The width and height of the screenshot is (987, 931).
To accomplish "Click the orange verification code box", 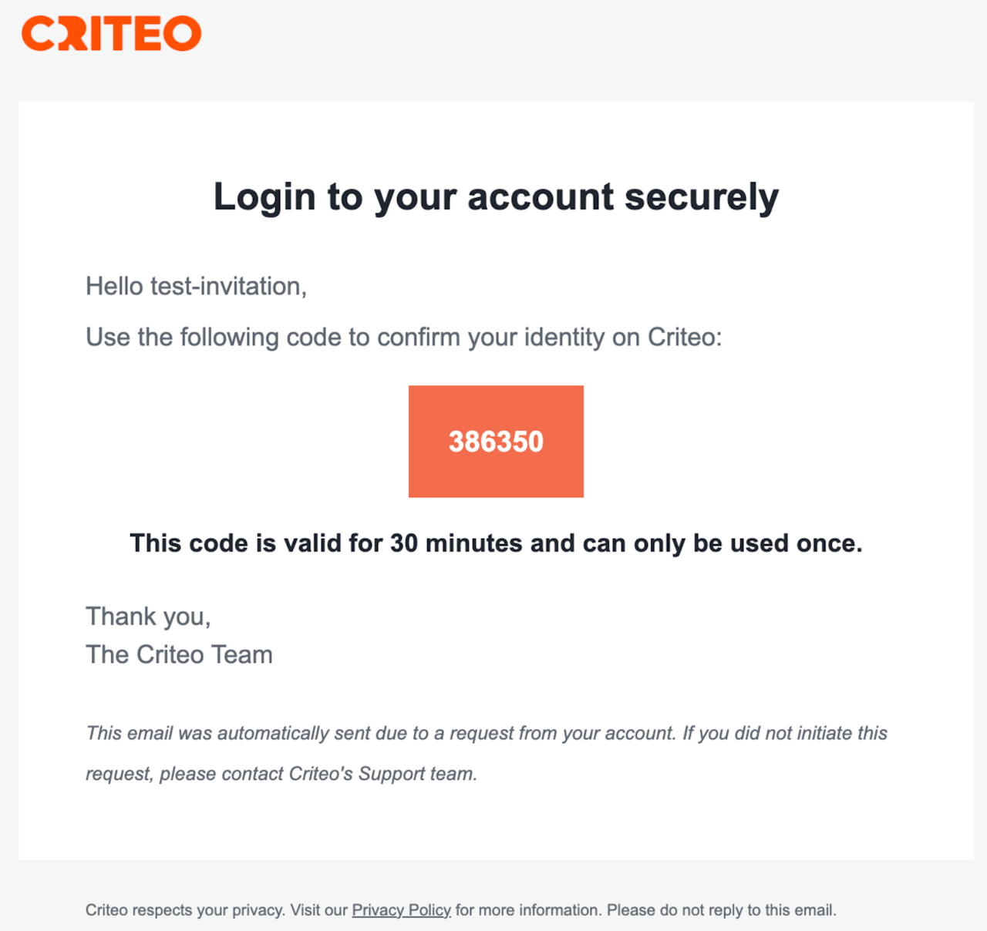I will (496, 441).
